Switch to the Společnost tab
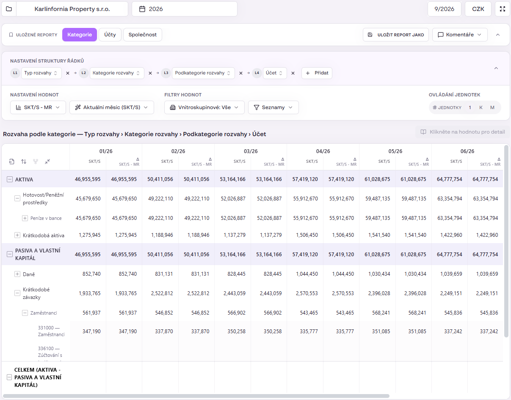 (143, 35)
